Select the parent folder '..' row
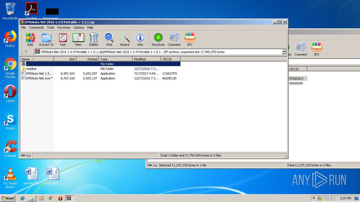The image size is (360, 202). click(100, 64)
